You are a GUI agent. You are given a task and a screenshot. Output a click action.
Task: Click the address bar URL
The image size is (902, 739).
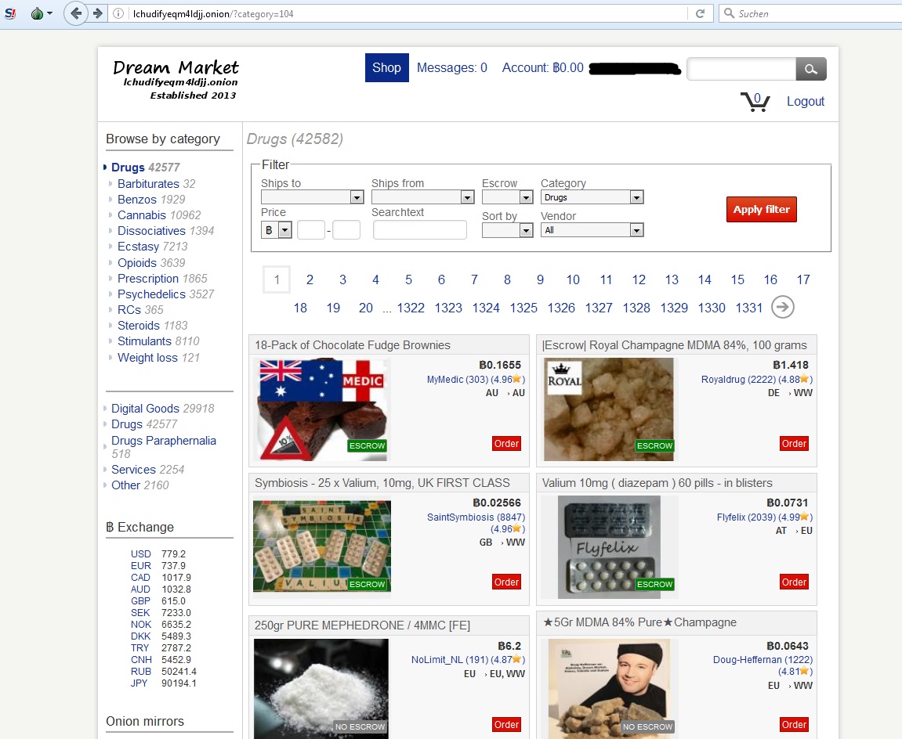tap(213, 14)
